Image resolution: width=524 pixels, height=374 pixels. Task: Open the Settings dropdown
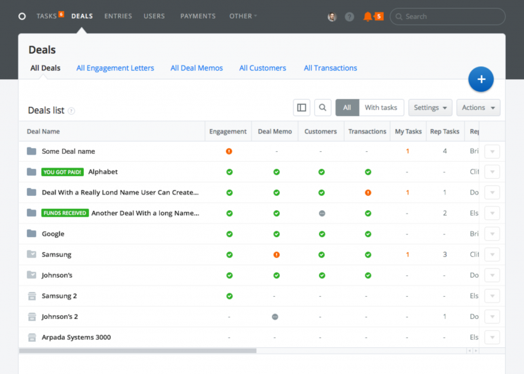(x=430, y=107)
